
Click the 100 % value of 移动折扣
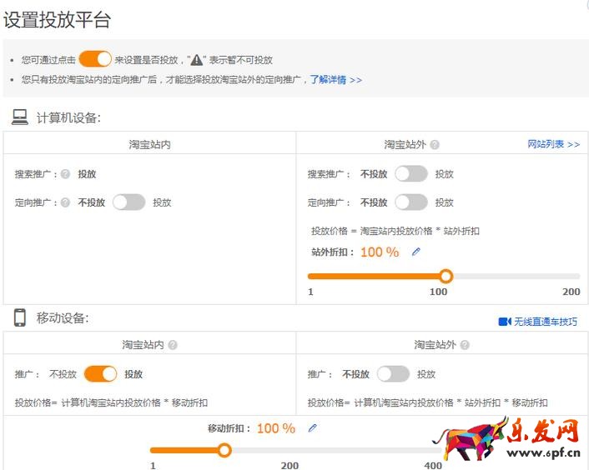(x=276, y=428)
